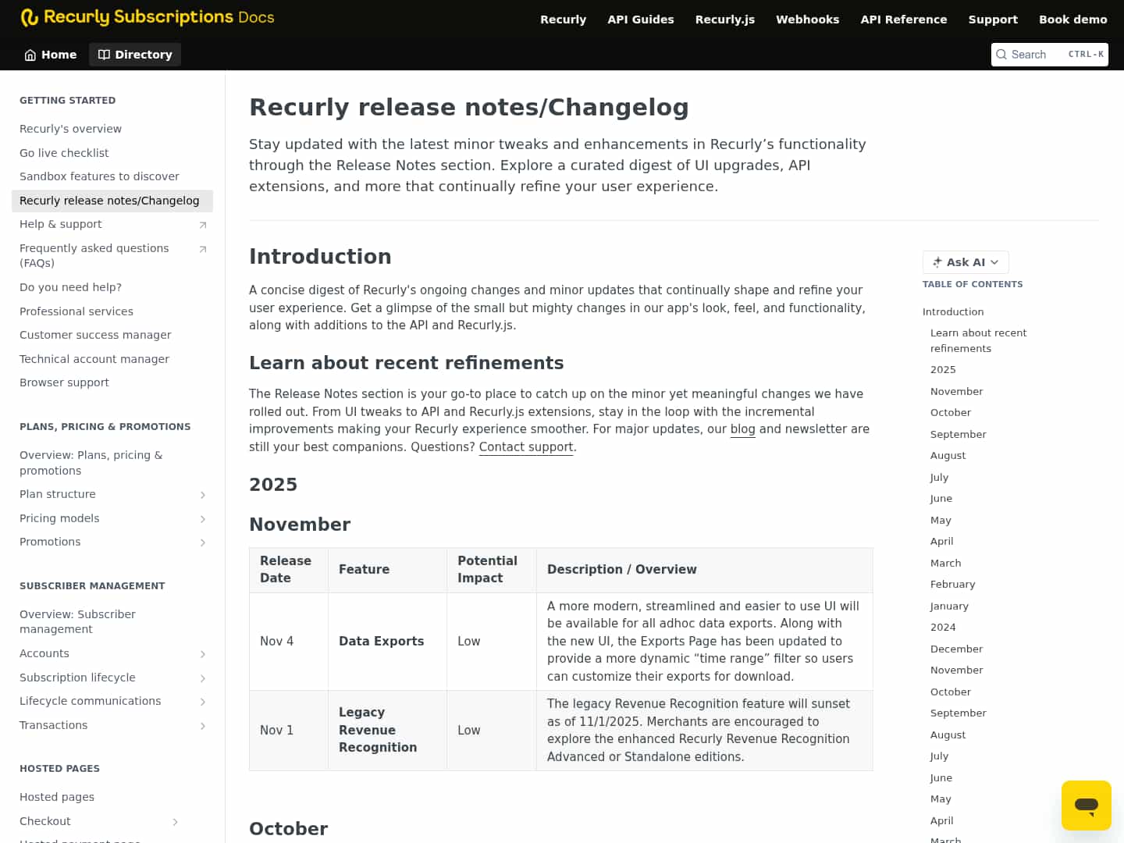Open FAQs via its external-link arrow

(203, 249)
